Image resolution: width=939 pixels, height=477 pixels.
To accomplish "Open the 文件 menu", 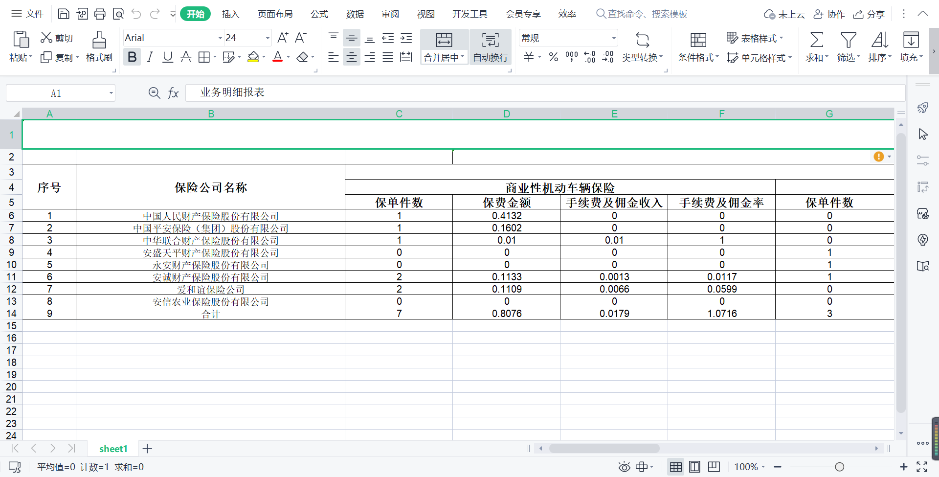I will tap(28, 14).
